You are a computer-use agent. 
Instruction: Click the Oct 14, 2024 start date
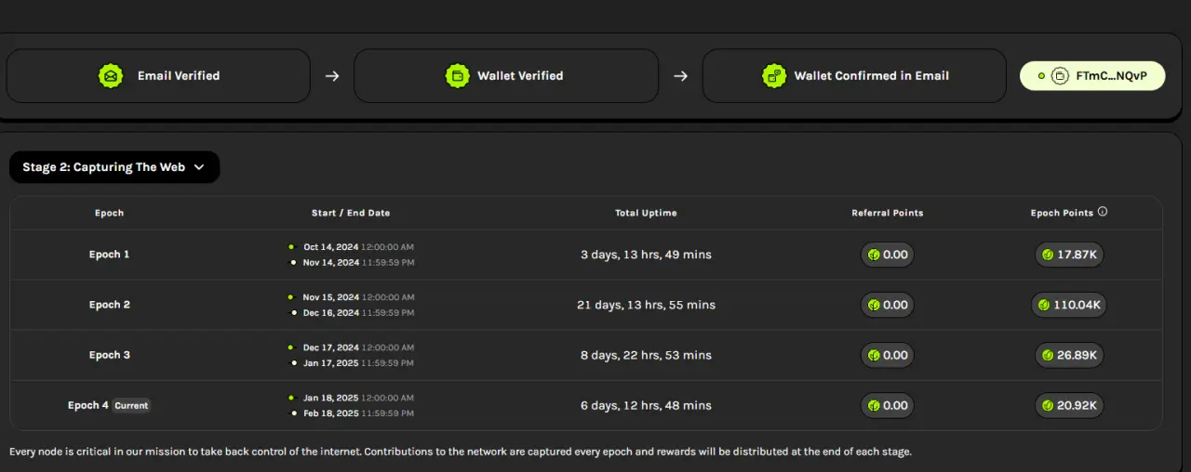pos(331,247)
